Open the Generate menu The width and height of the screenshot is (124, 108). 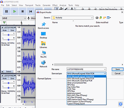tap(47, 5)
